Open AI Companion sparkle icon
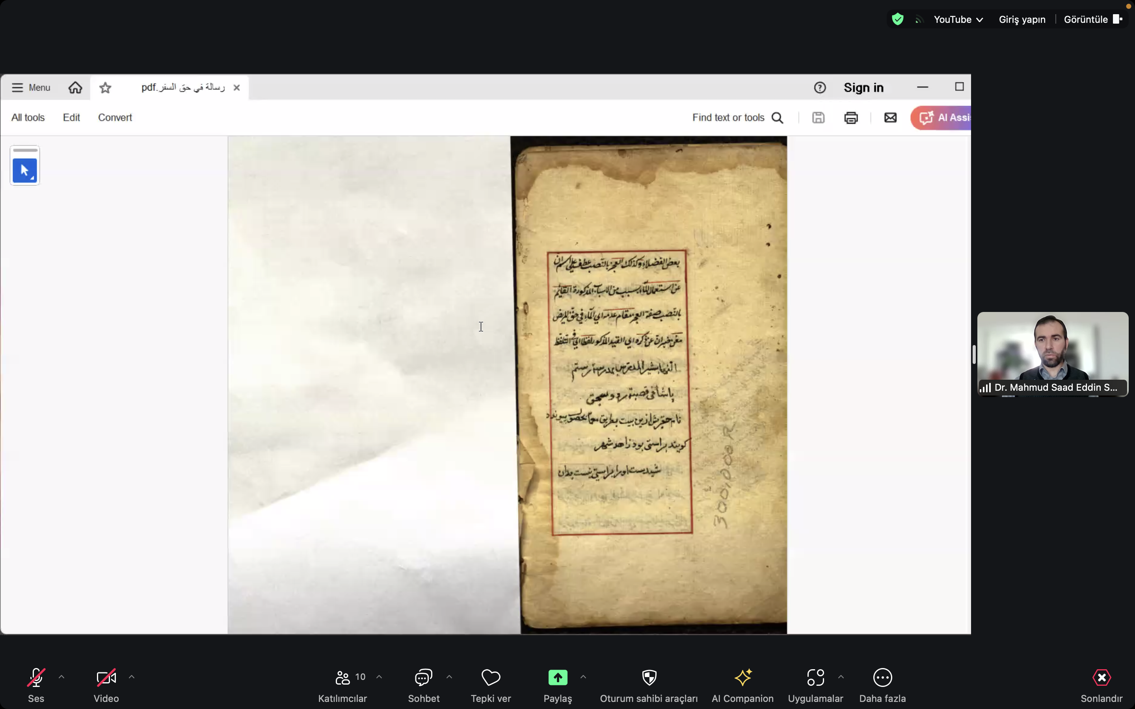 tap(743, 677)
